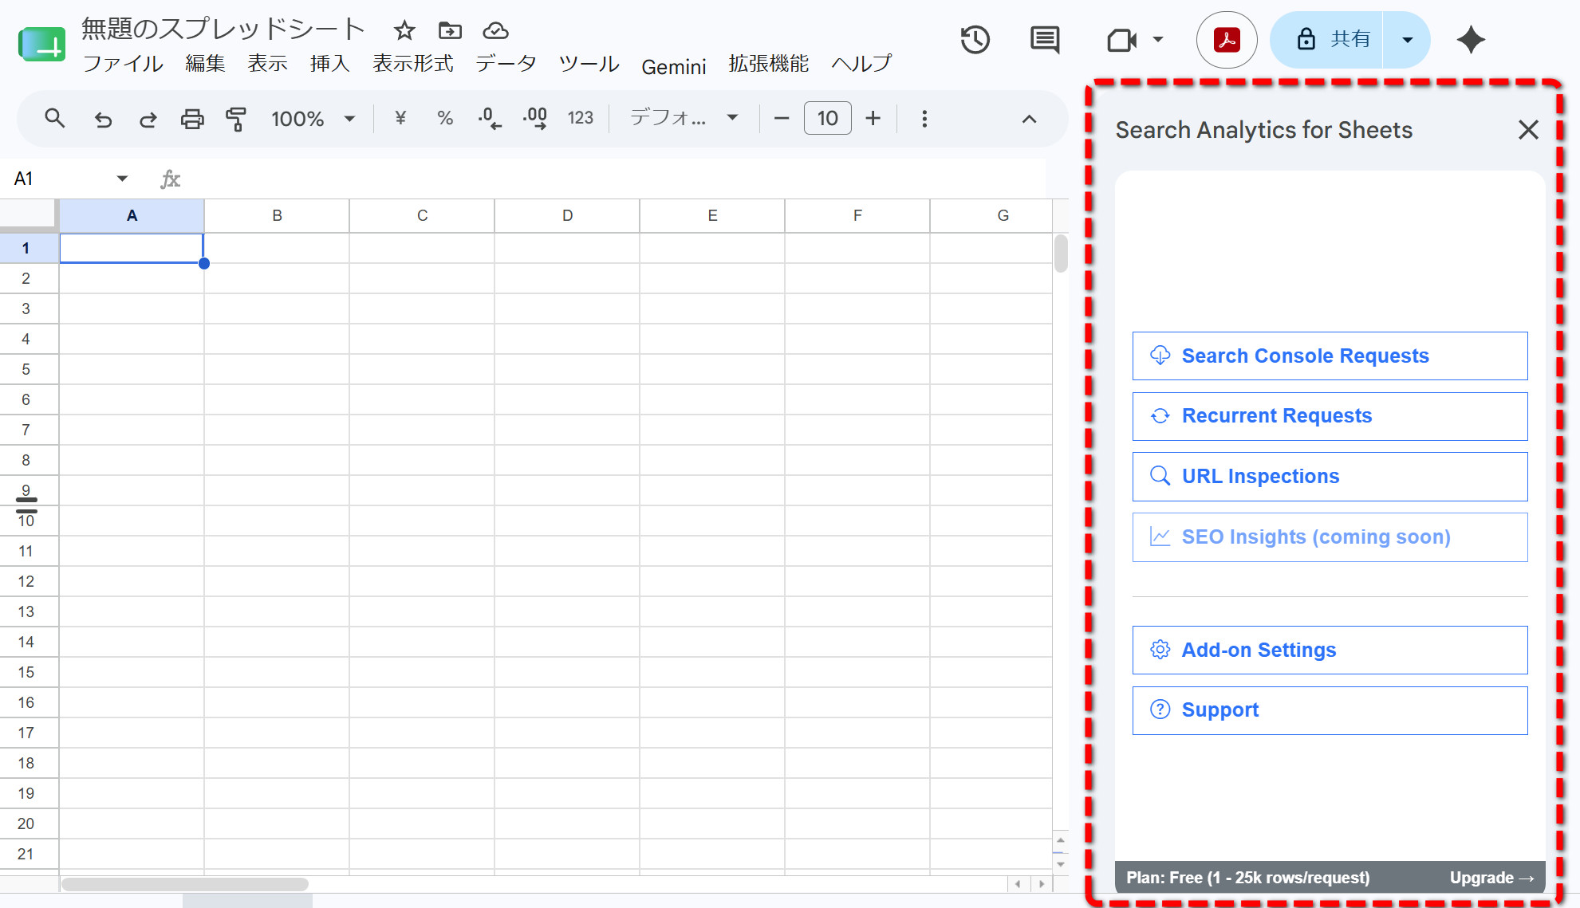Open Search Console Requests
Screen dimensions: 1580x908
coord(1330,356)
